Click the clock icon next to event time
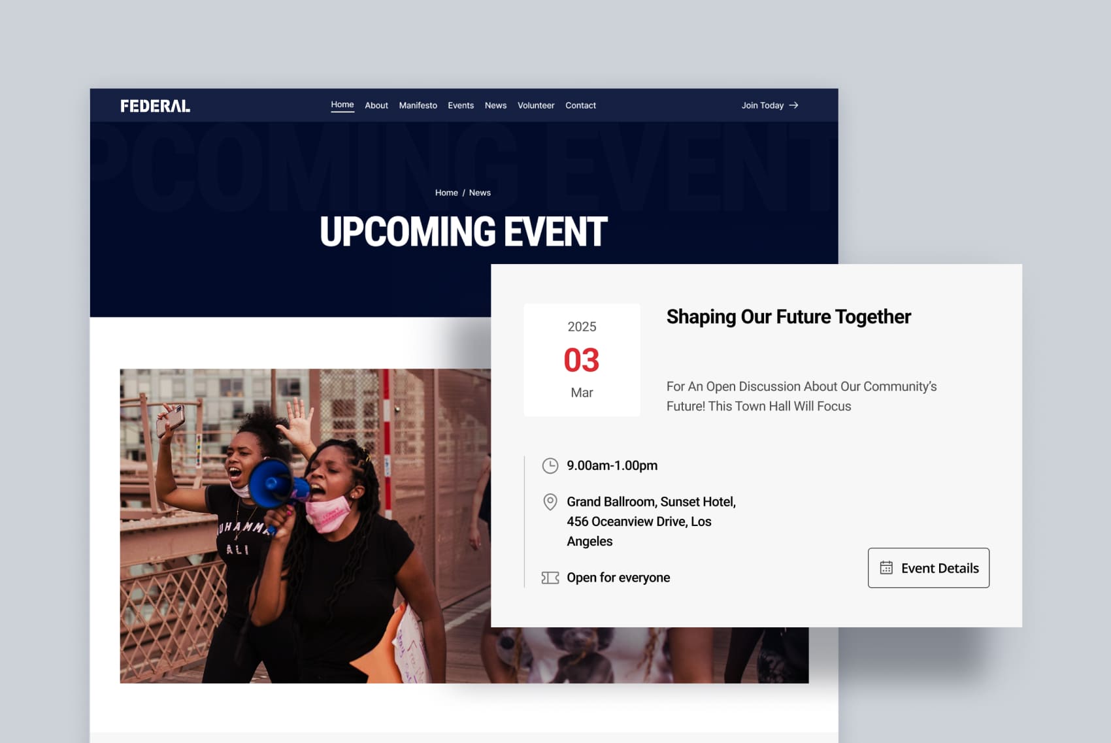The height and width of the screenshot is (743, 1111). click(x=550, y=465)
